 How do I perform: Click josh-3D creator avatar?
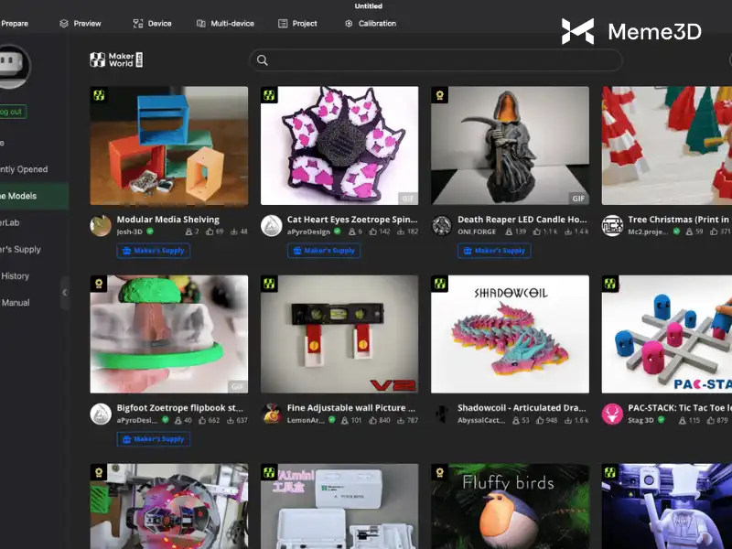[101, 225]
